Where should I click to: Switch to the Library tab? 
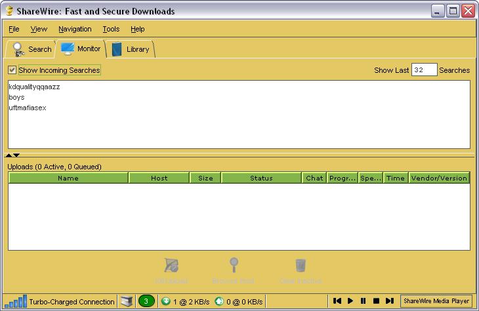tap(131, 49)
